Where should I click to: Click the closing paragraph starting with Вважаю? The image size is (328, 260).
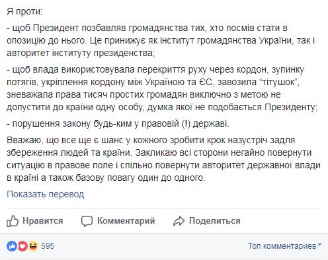[x=163, y=159]
